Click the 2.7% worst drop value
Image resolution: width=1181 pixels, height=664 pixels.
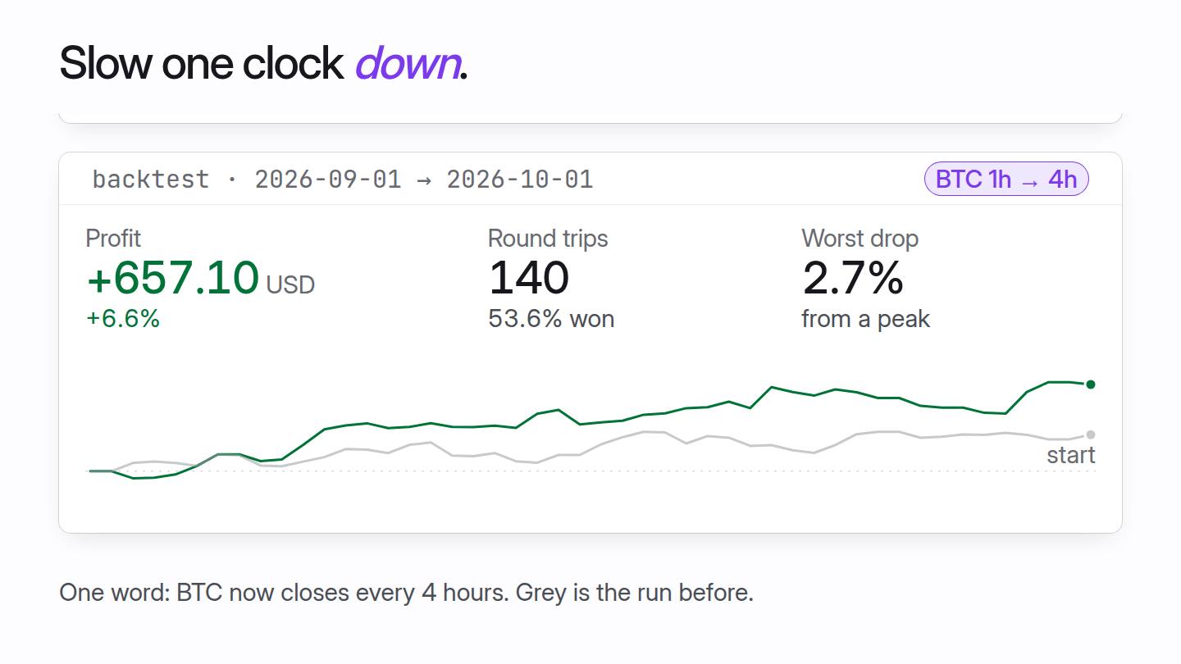coord(852,277)
